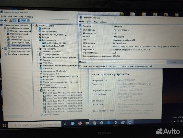Collapse the WIN-G7FJ22B8B5E root node

coord(33,26)
